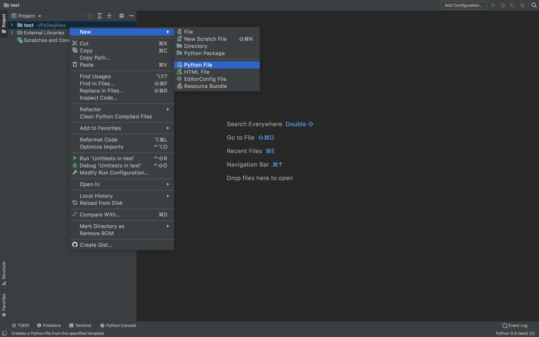Click the Expand All icon in Project panel
This screenshot has height=337, width=539.
99,16
